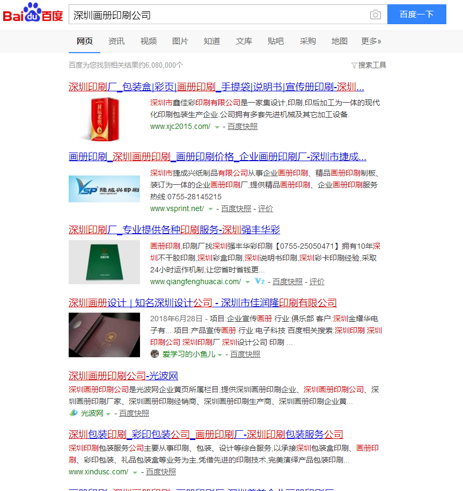The width and height of the screenshot is (463, 491).
Task: Open the 捷成兴印刷 VSP logo thumbnail
Action: 105,189
